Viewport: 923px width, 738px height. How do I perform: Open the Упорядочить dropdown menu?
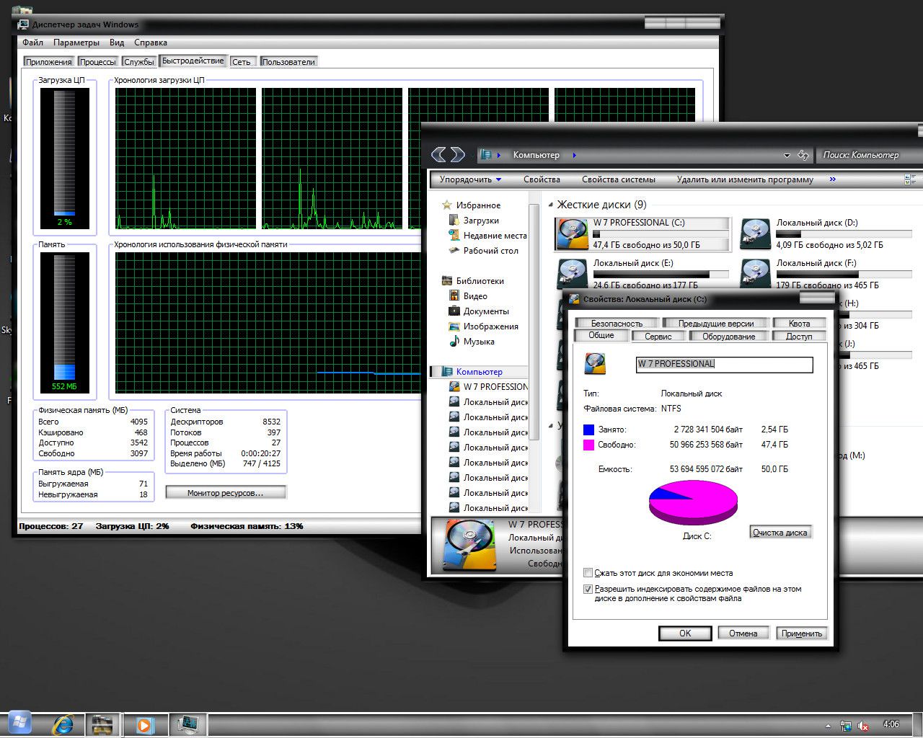(470, 179)
